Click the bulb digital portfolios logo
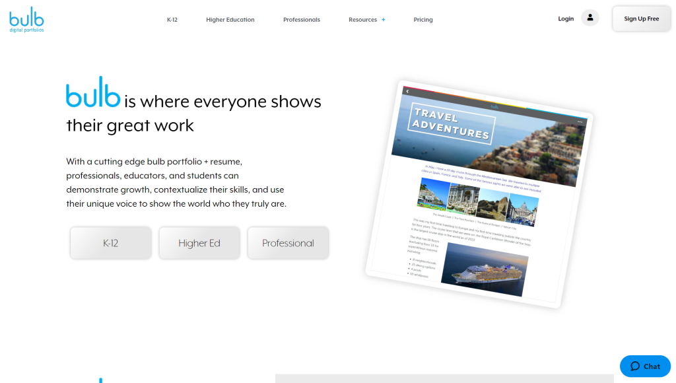The width and height of the screenshot is (676, 383). click(26, 19)
